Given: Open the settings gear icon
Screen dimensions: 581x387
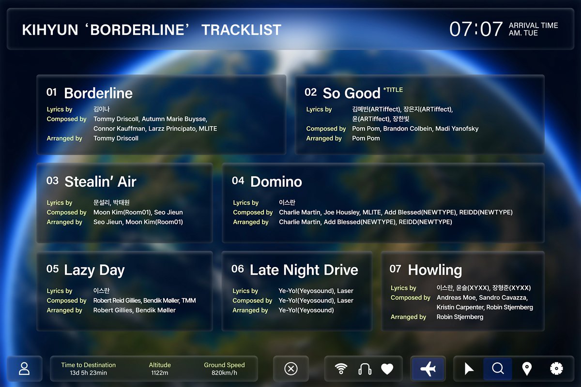Looking at the screenshot, I should [556, 369].
